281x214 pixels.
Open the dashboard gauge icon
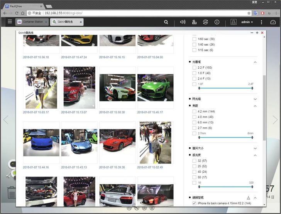click(x=273, y=22)
